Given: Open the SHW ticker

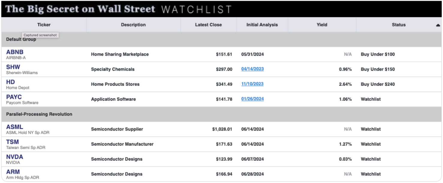Looking at the screenshot, I should point(13,67).
